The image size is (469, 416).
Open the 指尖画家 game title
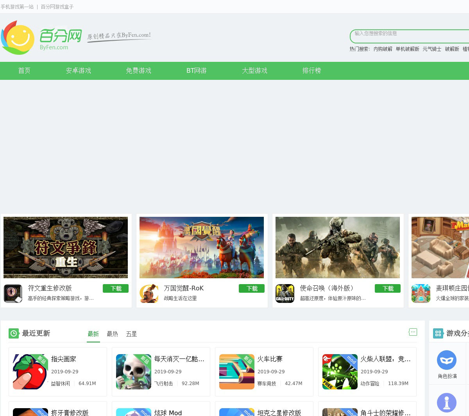pyautogui.click(x=64, y=359)
